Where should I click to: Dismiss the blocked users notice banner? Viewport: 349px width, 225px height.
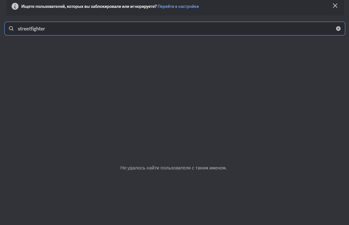point(335,6)
